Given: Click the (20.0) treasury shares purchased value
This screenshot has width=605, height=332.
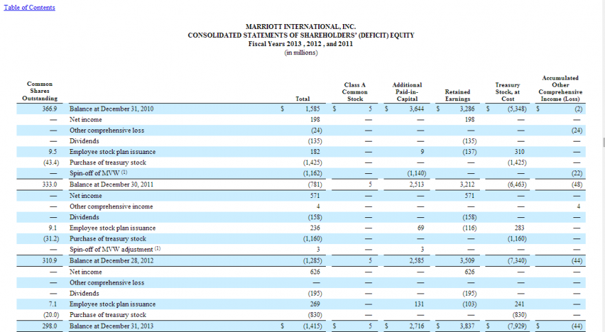Looking at the screenshot, I should click(x=51, y=315).
